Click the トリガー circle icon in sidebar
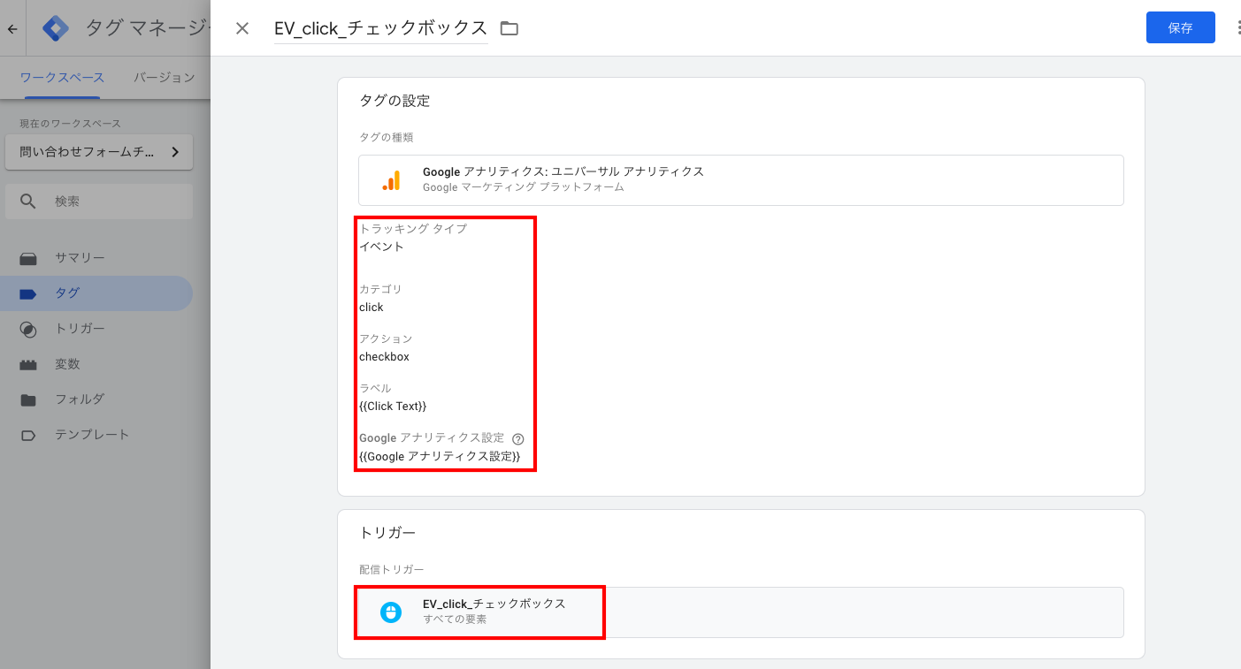The width and height of the screenshot is (1241, 669). click(x=28, y=329)
